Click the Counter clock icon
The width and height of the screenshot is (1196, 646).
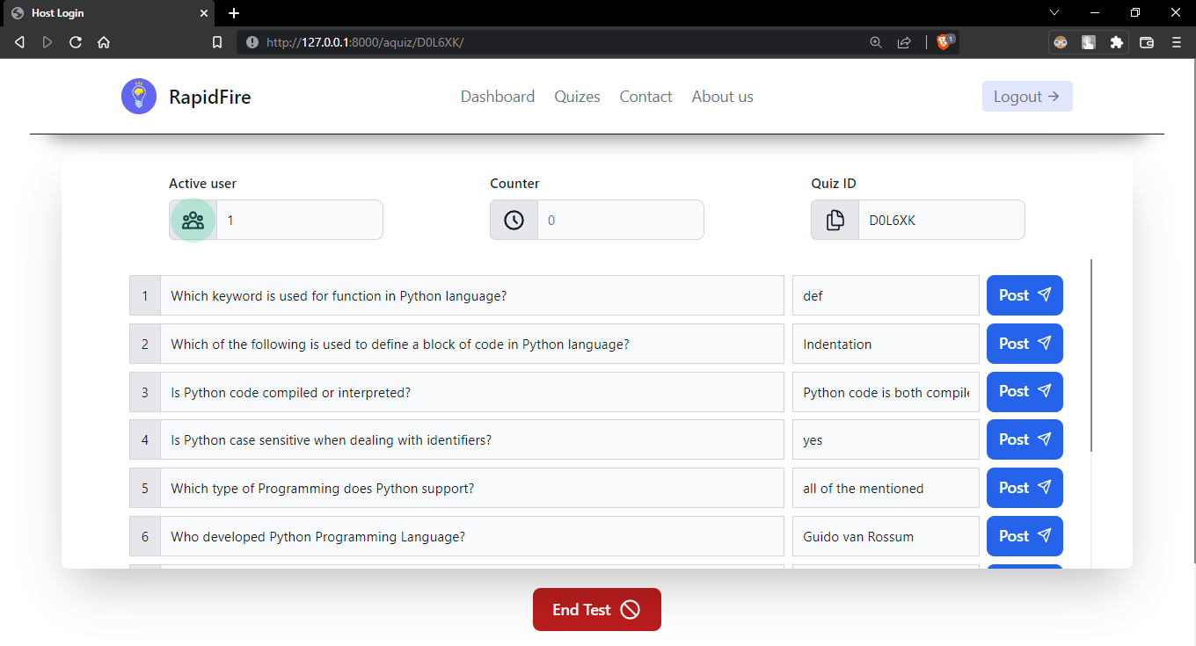(x=514, y=220)
